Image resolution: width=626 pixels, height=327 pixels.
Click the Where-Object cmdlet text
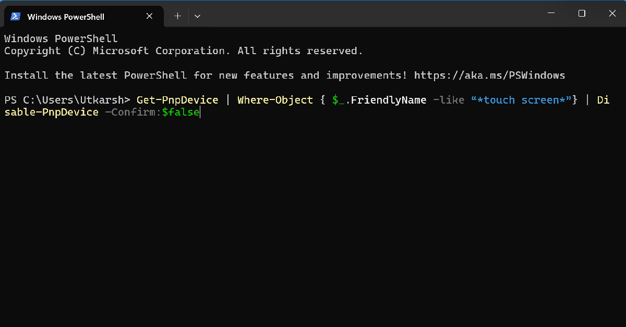275,99
